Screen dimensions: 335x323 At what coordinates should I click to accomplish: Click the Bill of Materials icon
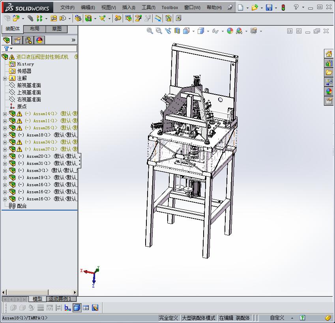(x=128, y=19)
